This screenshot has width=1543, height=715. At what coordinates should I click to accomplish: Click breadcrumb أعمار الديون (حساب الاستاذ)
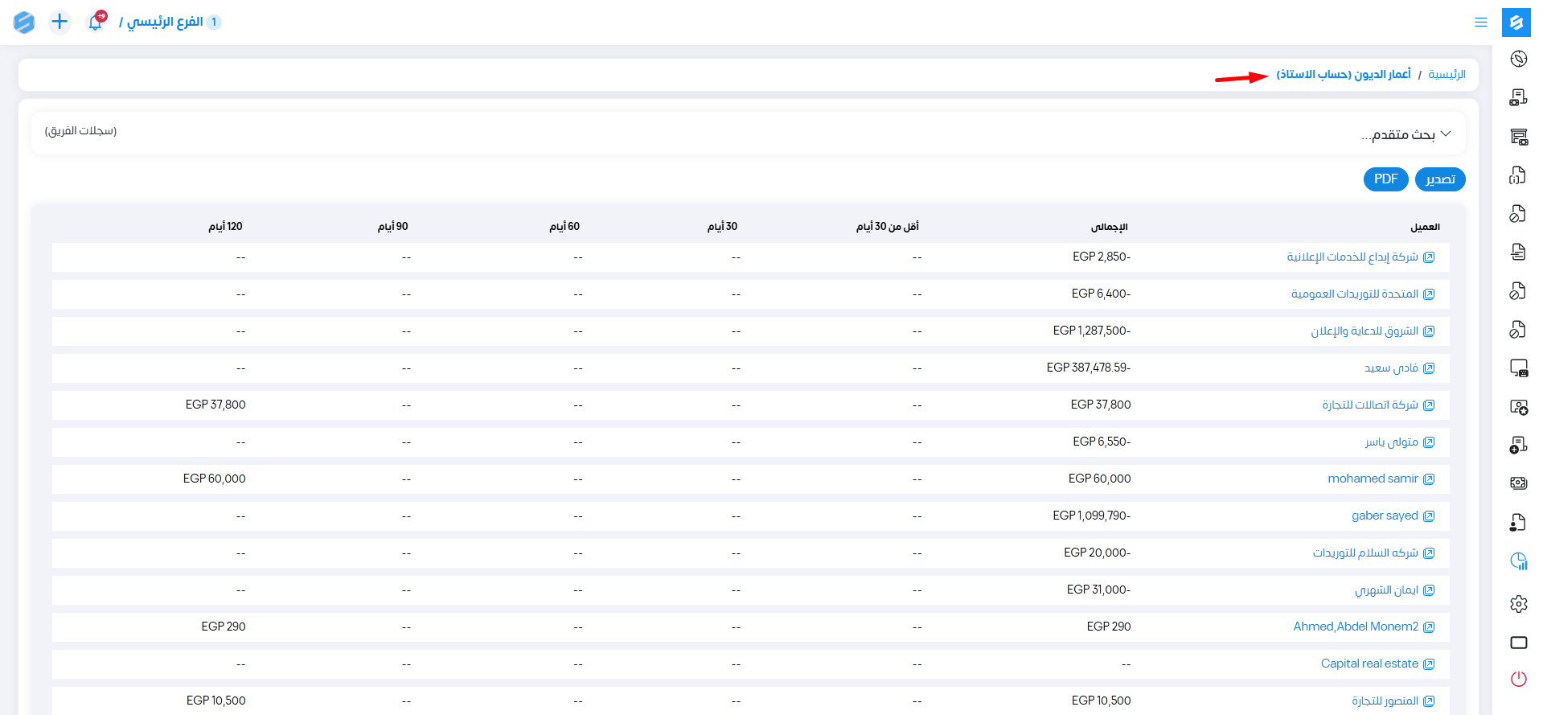(x=1344, y=75)
